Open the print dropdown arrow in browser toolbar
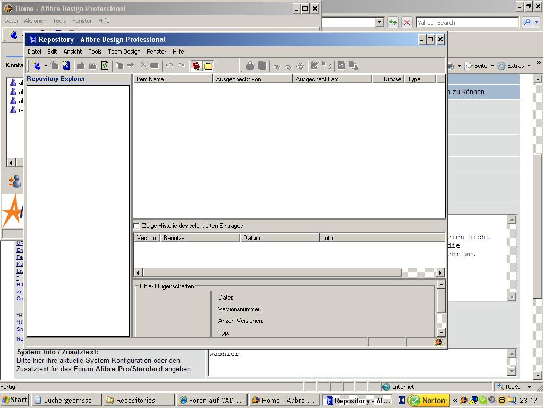The image size is (544, 408). [x=459, y=66]
